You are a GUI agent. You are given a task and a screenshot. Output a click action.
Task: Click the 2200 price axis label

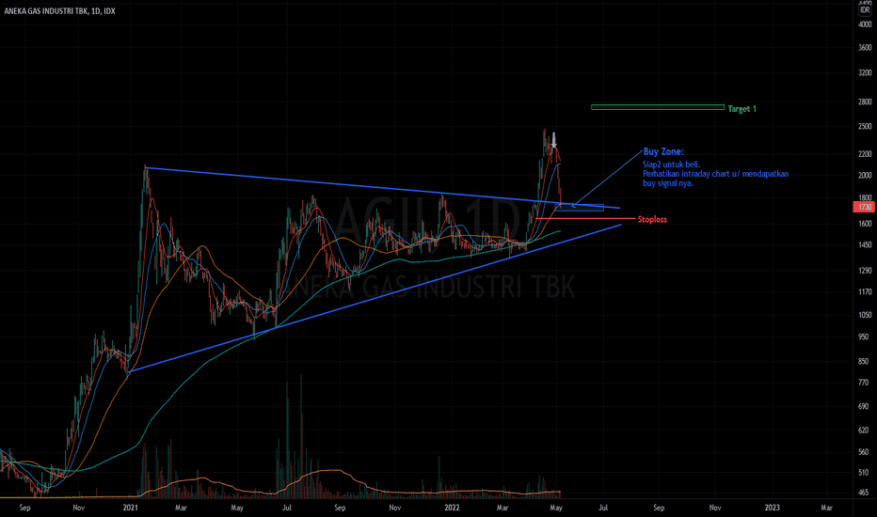(x=865, y=154)
